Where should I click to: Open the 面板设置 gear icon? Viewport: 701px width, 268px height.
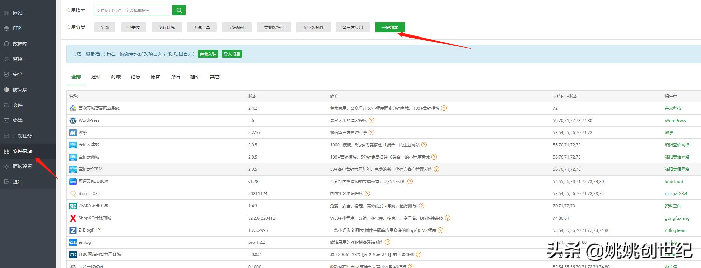6,166
